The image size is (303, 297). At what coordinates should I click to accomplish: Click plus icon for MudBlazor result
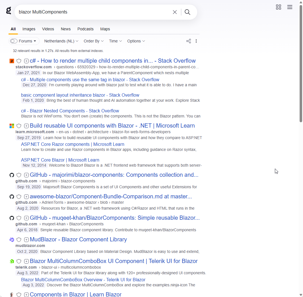coord(26,240)
